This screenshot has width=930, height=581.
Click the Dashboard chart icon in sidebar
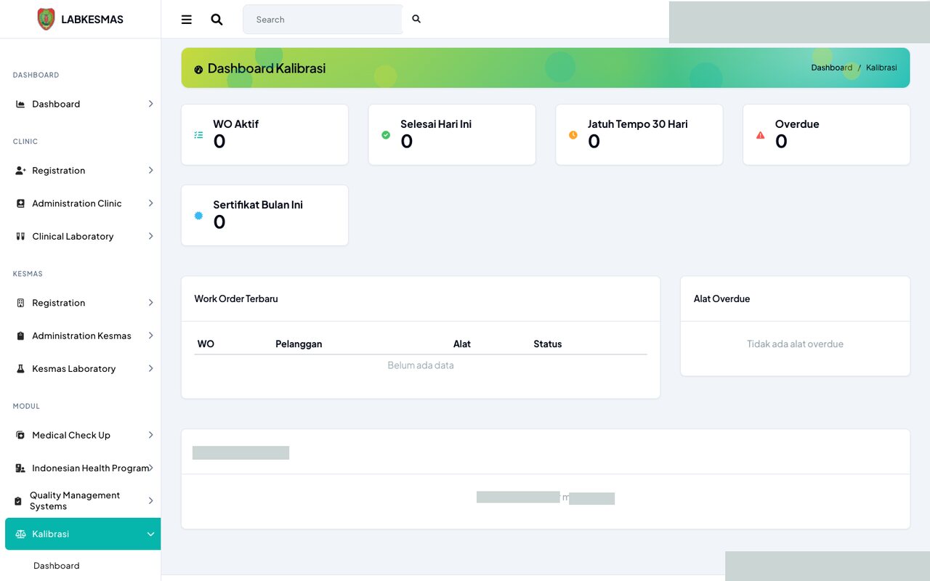click(20, 104)
